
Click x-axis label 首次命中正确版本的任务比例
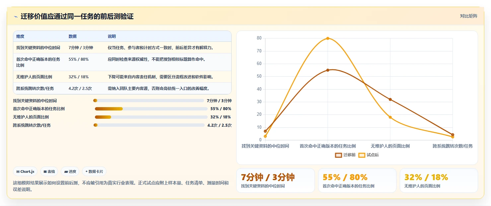click(328, 146)
